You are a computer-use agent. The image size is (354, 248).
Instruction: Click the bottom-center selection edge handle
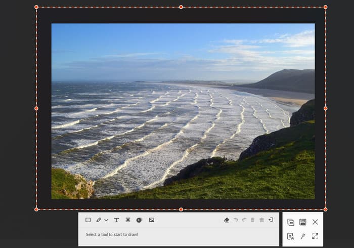181,210
